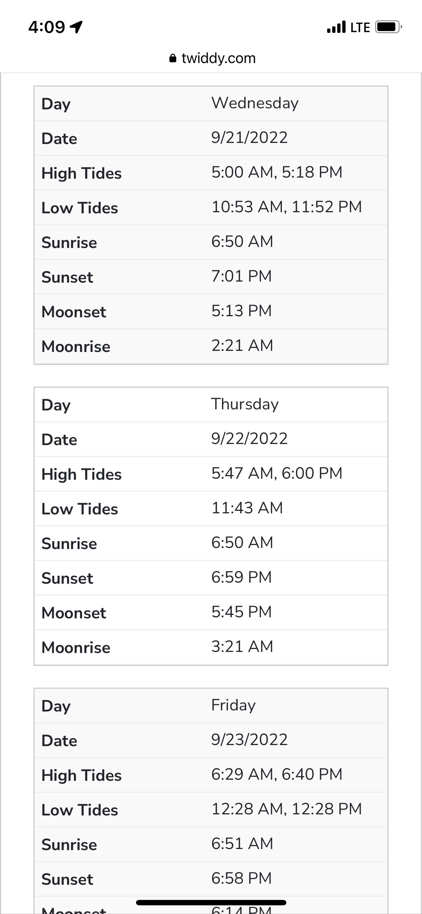Screen dimensions: 422x914
Task: Select Thursday in the second table
Action: 245,404
